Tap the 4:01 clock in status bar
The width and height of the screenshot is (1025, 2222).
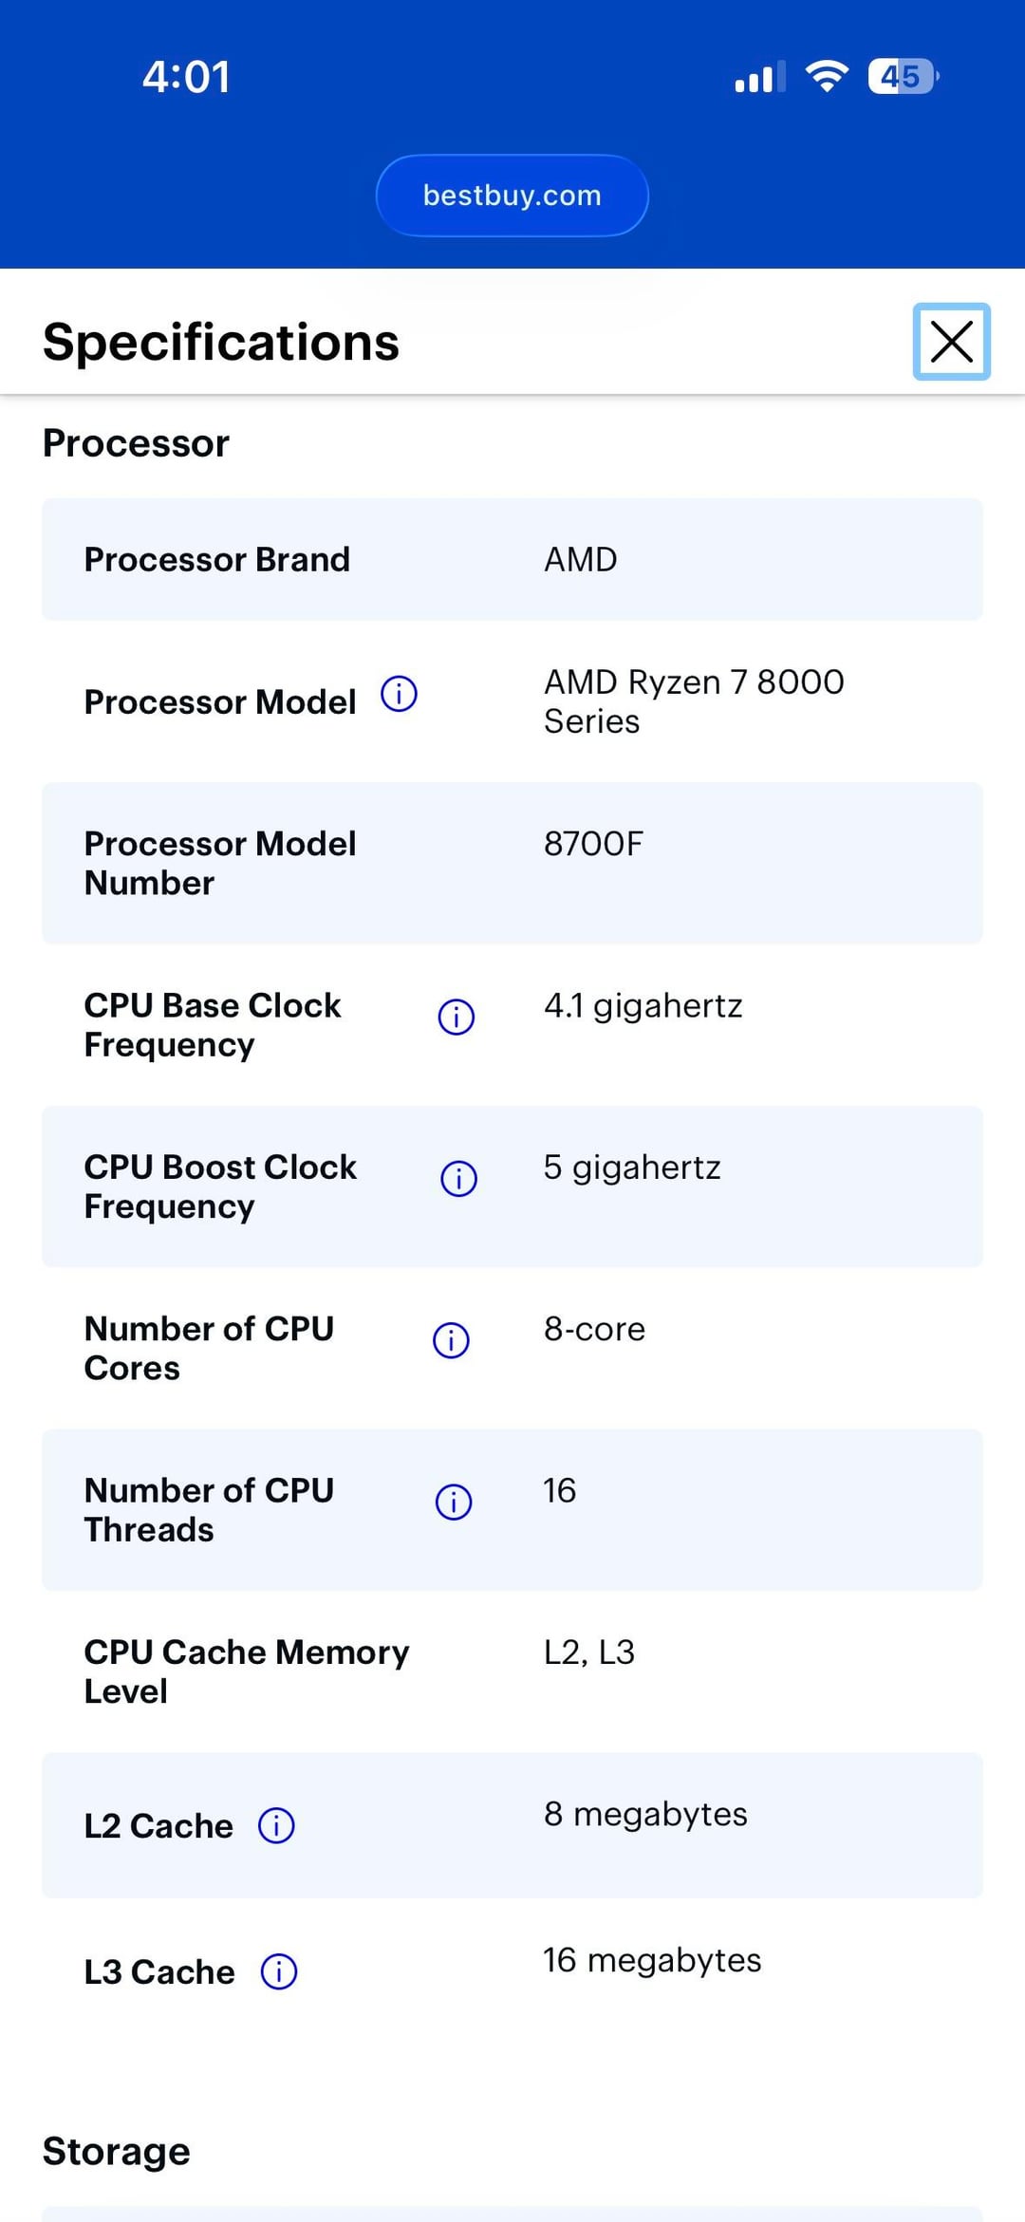[186, 77]
